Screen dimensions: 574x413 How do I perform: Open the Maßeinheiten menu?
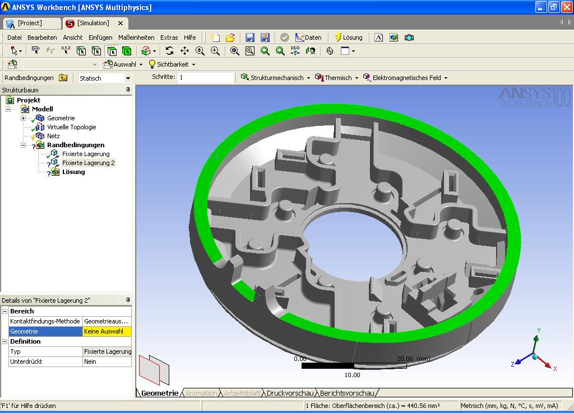[x=136, y=37]
